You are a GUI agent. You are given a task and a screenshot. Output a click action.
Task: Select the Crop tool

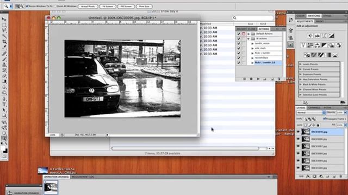tap(4, 41)
